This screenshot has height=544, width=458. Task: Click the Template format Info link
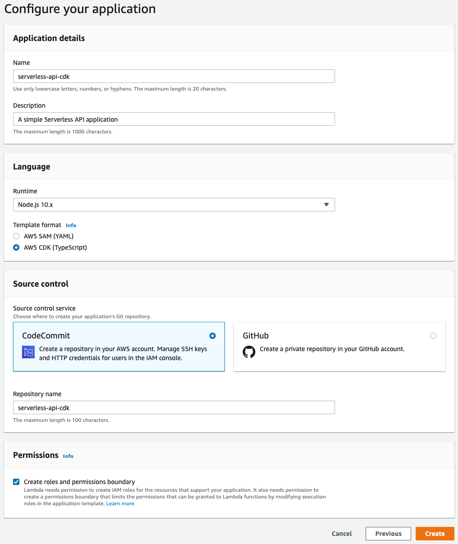click(71, 225)
